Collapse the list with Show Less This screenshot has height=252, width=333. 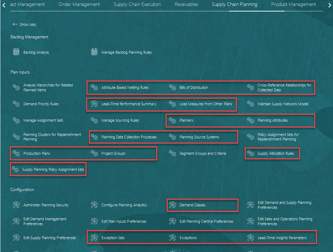point(24,24)
